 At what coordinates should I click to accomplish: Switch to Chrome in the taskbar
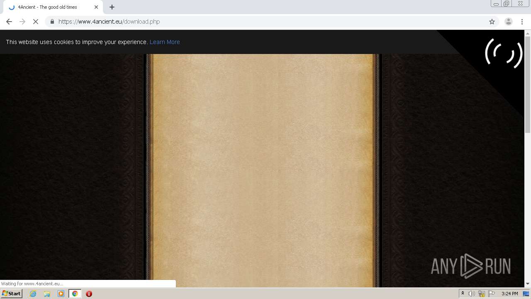75,294
